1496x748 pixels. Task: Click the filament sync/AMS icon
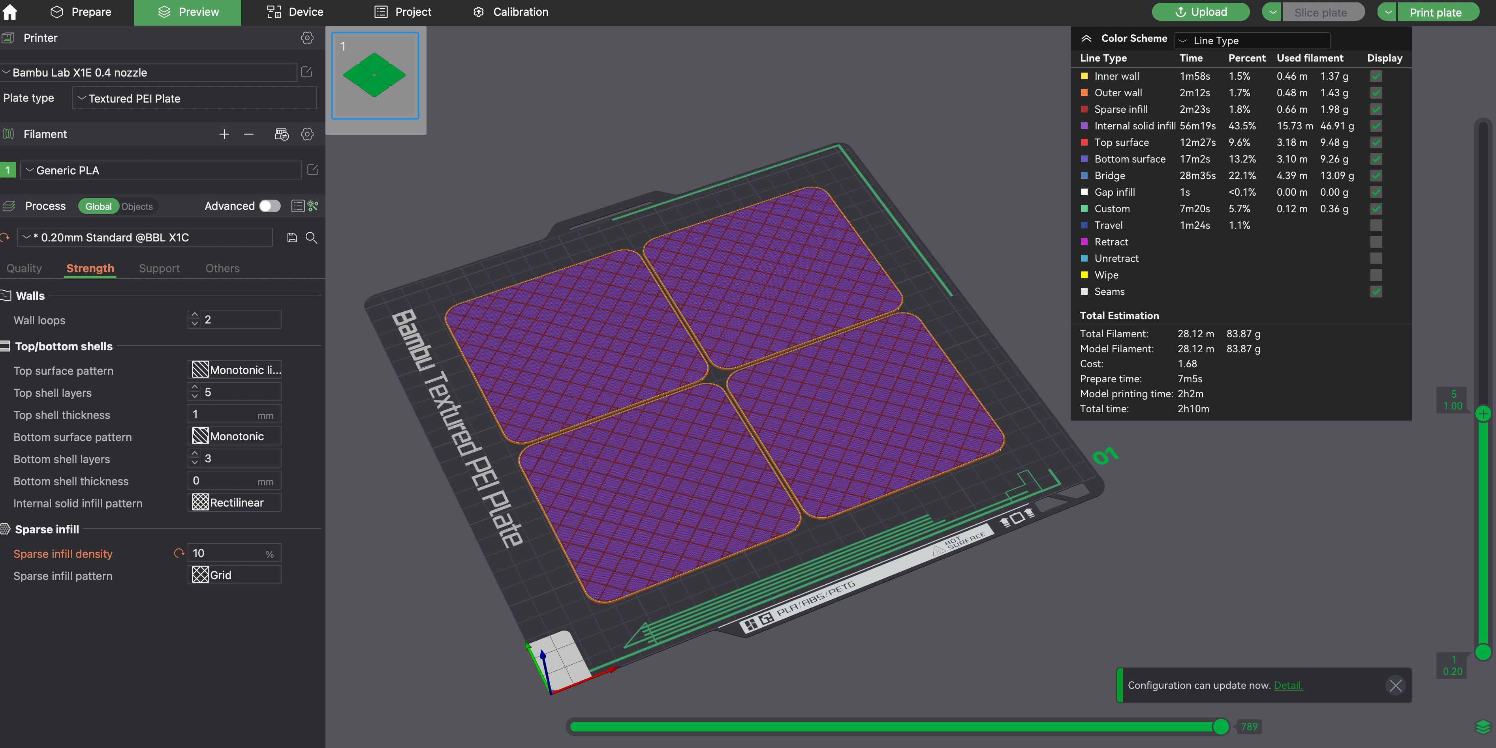coord(281,134)
